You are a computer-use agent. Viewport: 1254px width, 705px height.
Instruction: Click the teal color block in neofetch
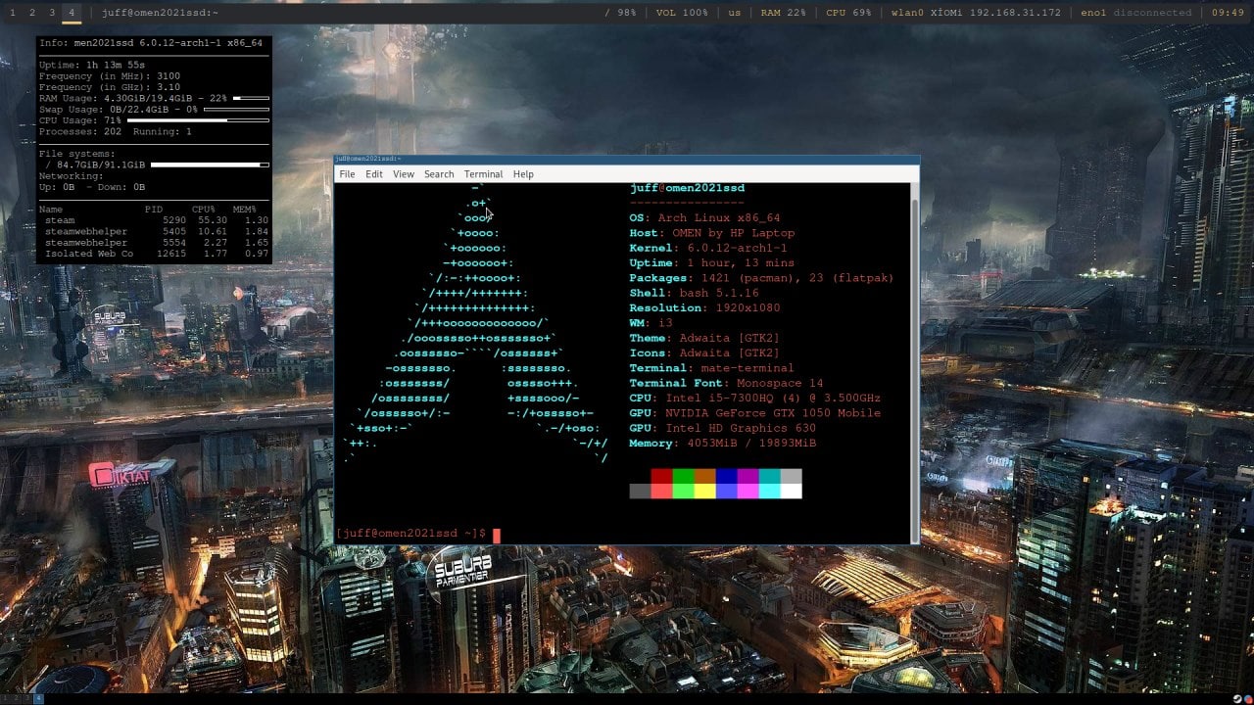click(x=769, y=476)
